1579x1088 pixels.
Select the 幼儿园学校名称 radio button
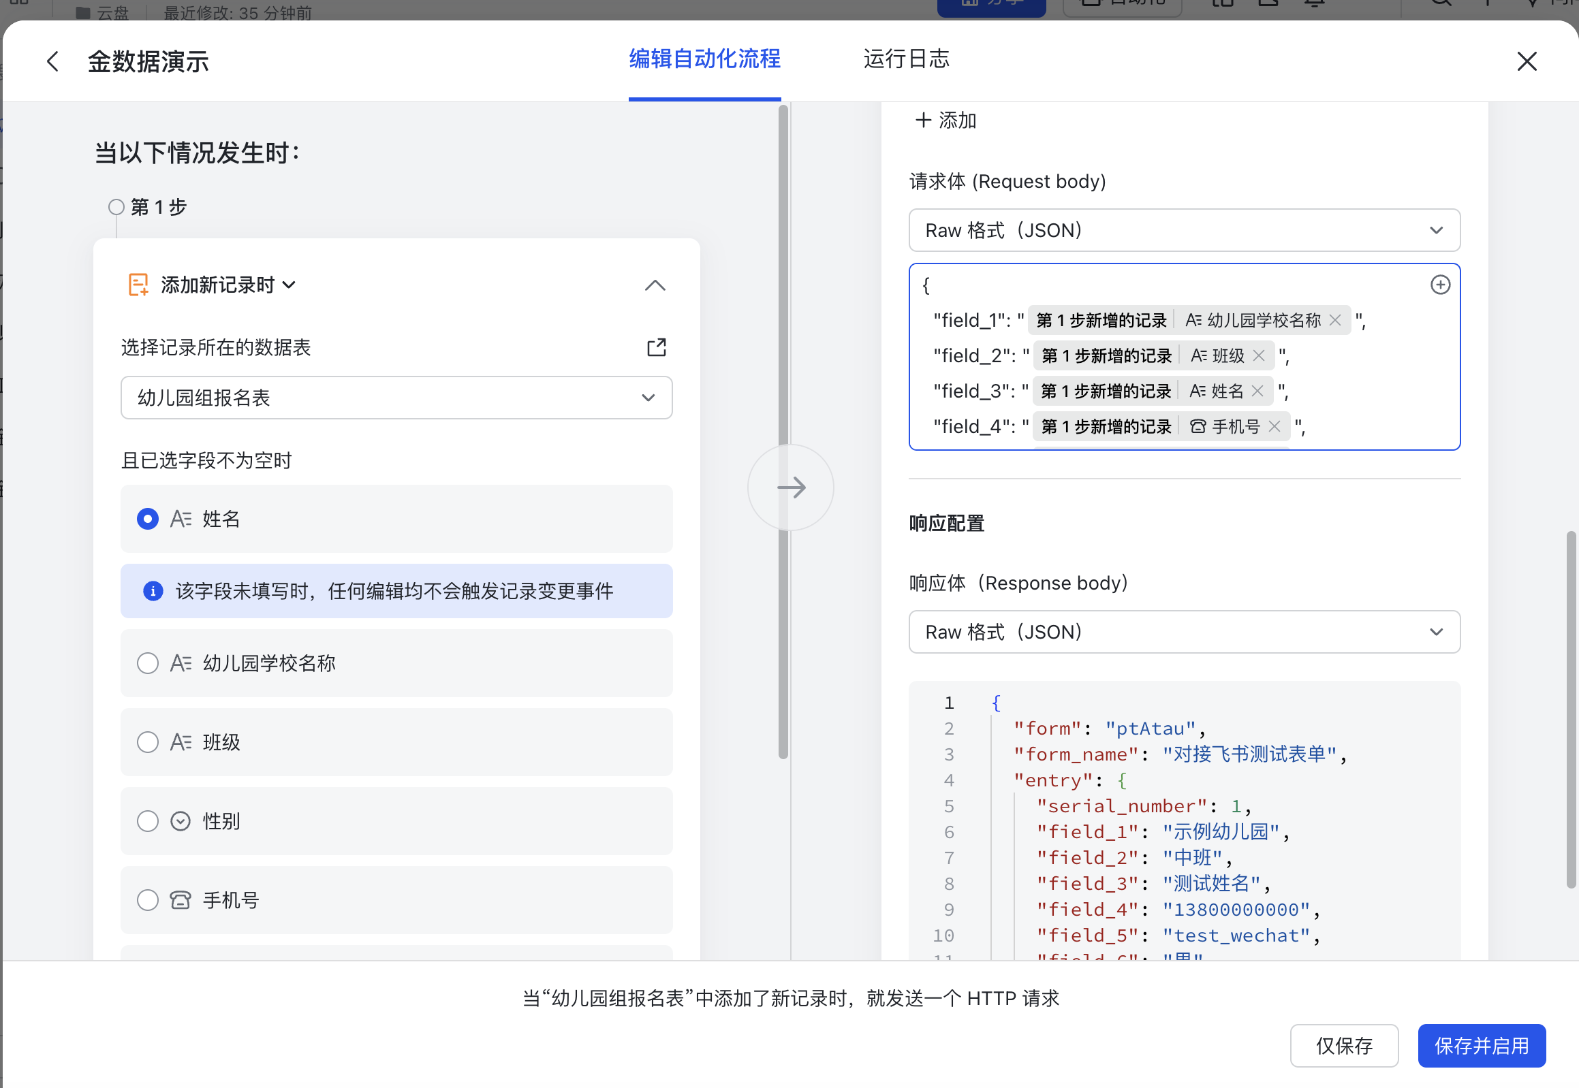pos(147,663)
